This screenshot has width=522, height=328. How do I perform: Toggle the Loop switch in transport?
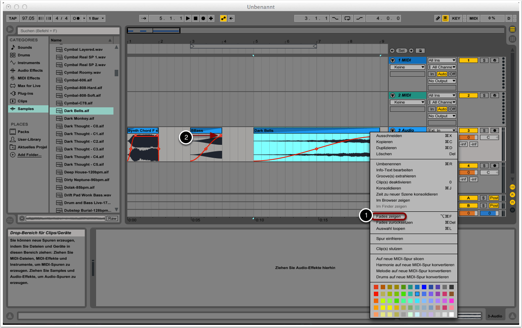click(x=347, y=19)
